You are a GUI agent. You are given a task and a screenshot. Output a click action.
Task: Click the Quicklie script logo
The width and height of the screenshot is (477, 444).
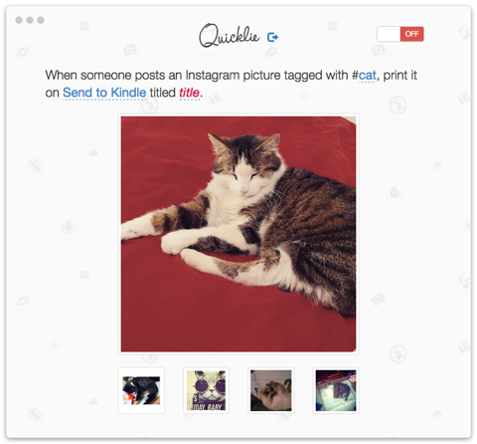tap(229, 36)
